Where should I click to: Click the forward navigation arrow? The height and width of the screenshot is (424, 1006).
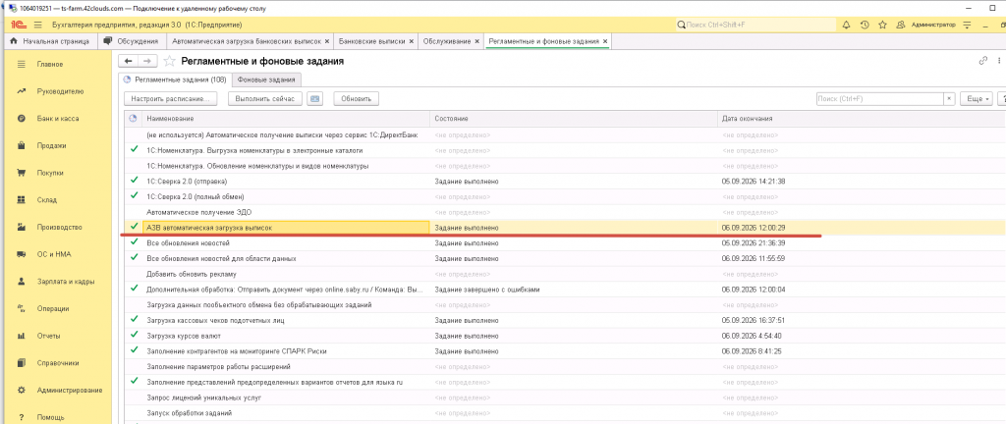pyautogui.click(x=147, y=61)
